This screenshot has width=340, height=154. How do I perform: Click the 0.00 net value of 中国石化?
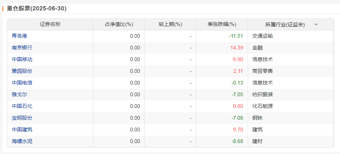click(x=135, y=106)
